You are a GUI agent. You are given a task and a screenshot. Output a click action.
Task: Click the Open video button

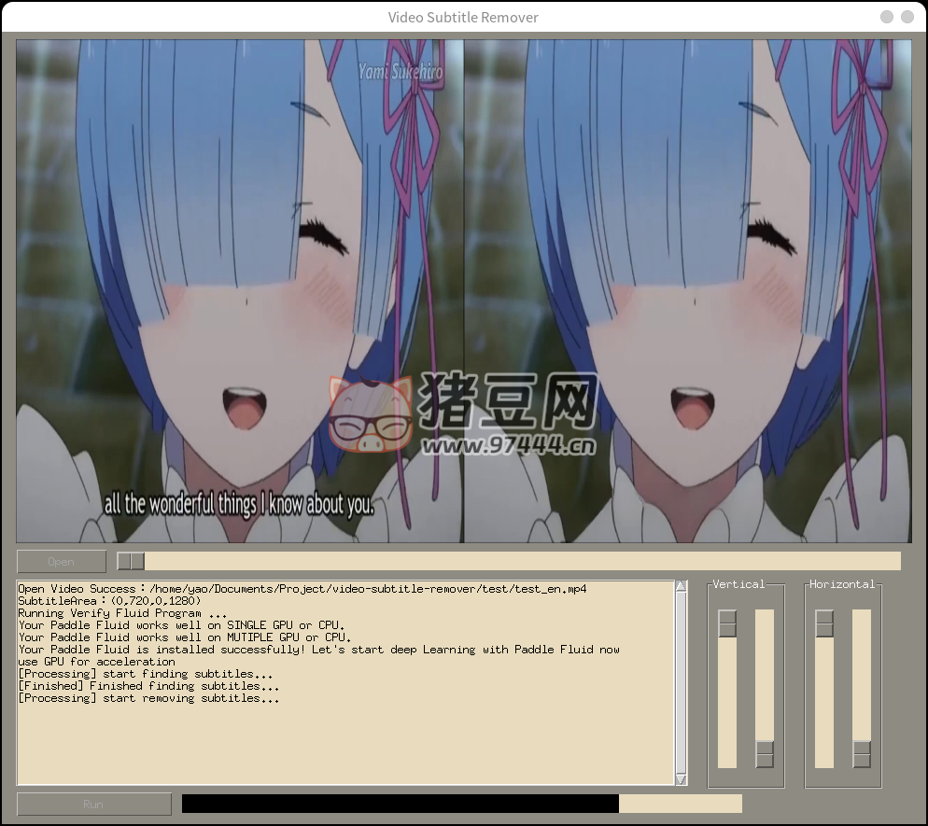pyautogui.click(x=62, y=561)
